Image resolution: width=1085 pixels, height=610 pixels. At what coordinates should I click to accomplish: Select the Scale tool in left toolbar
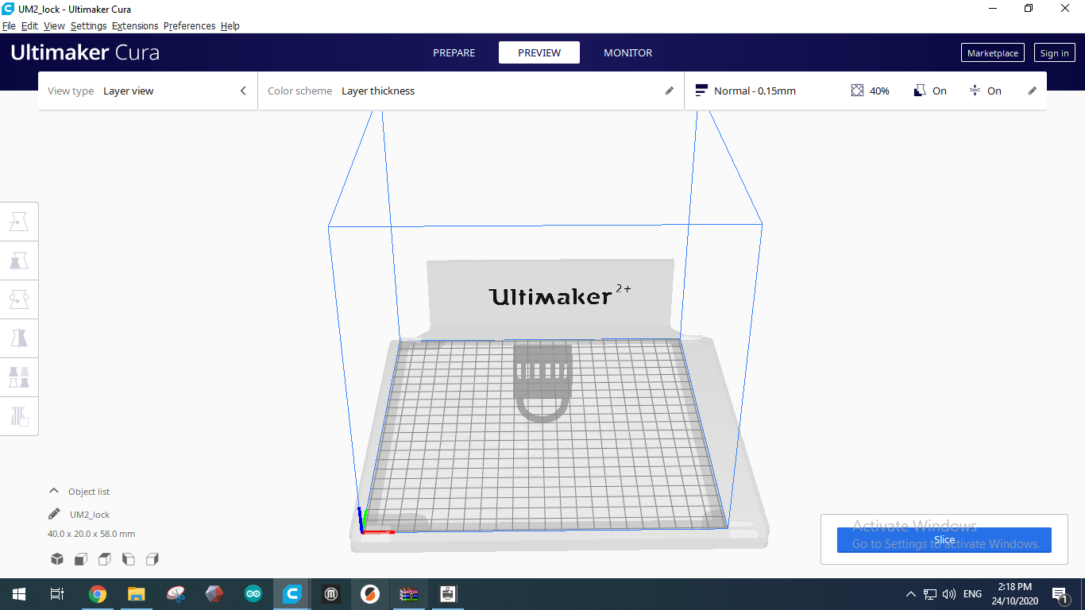(x=19, y=261)
